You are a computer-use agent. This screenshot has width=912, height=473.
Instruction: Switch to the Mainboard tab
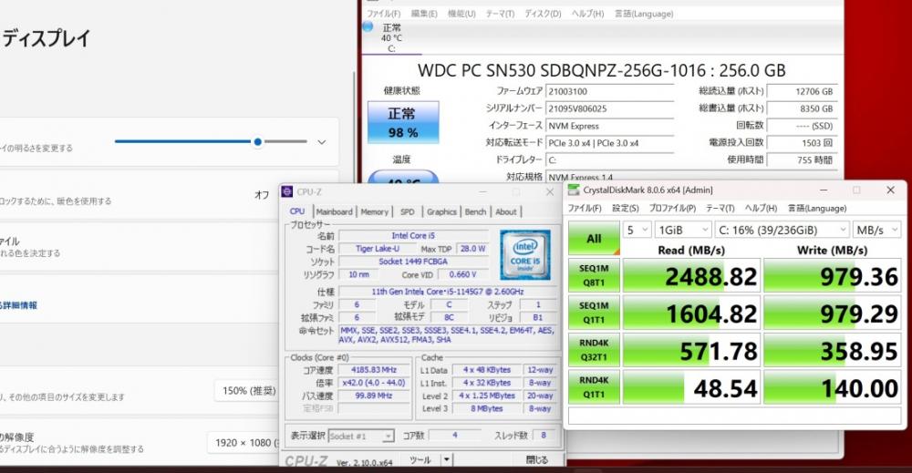[334, 212]
